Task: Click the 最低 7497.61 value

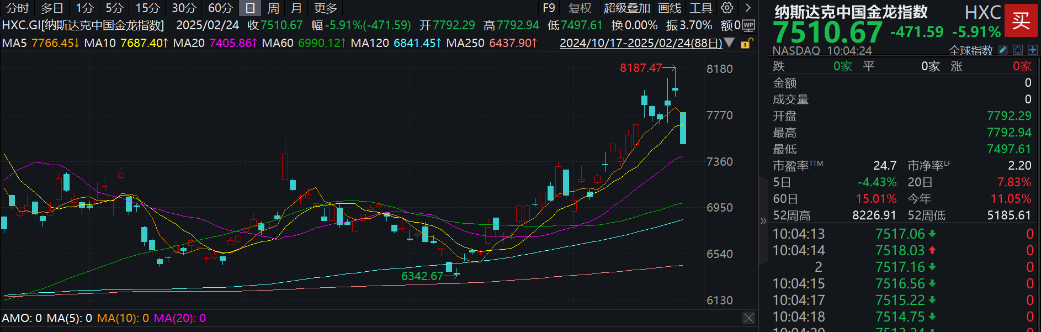Action: pyautogui.click(x=1009, y=149)
